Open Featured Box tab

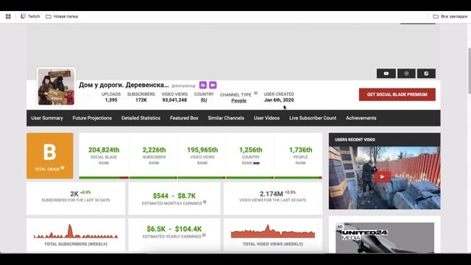coord(184,118)
